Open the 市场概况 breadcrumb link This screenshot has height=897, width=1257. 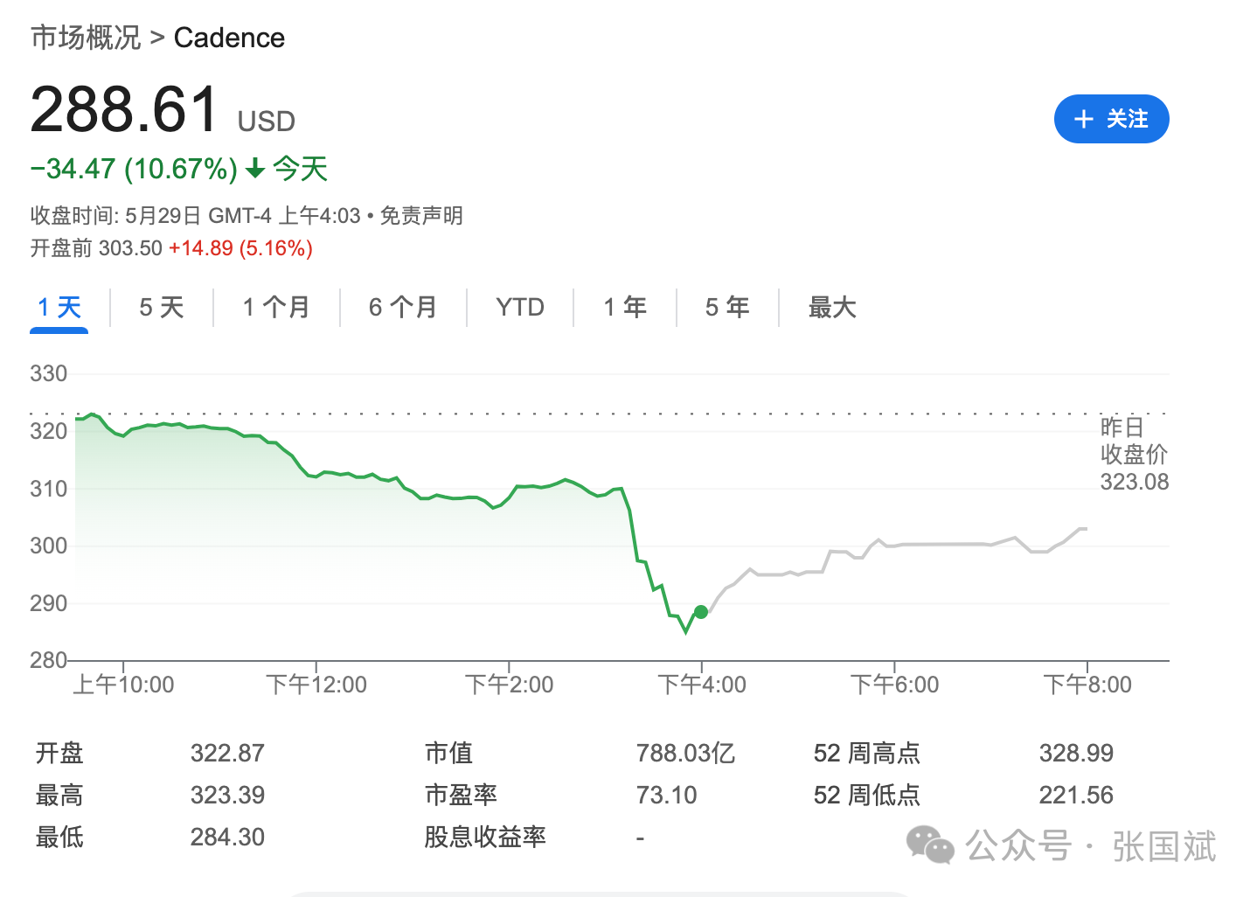coord(85,38)
